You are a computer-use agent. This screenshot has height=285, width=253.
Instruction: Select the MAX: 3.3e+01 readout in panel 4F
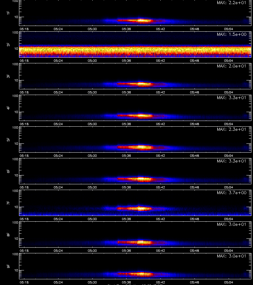pyautogui.click(x=231, y=98)
